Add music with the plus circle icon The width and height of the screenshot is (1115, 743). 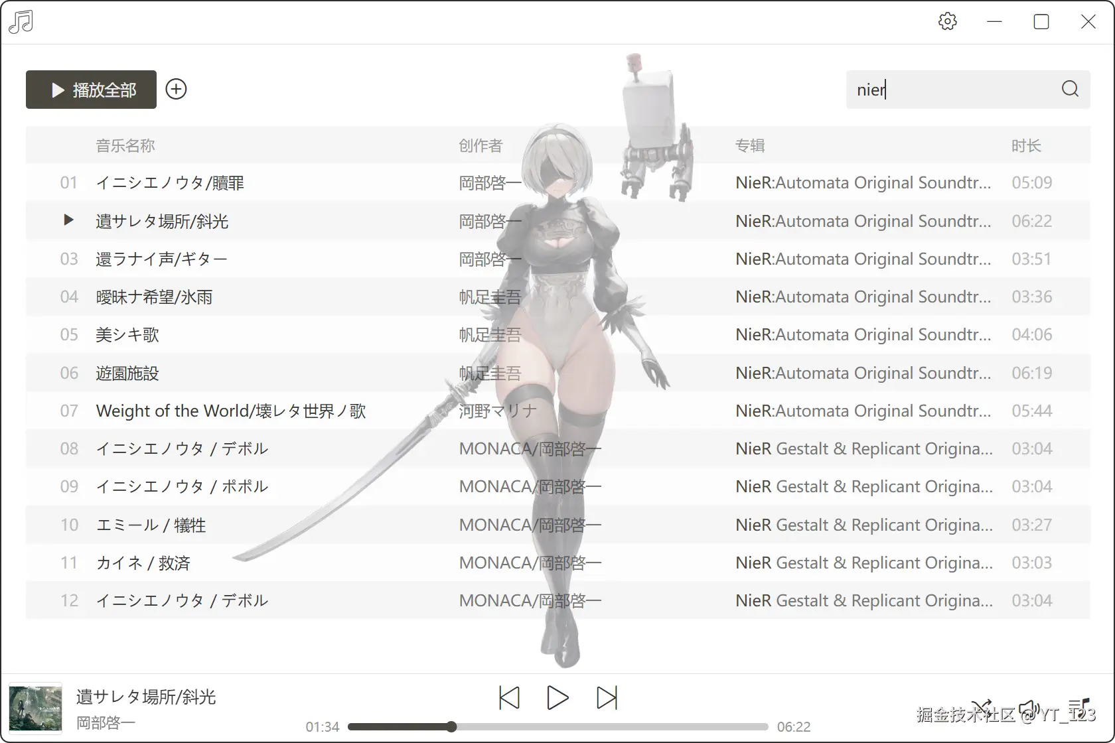click(176, 89)
